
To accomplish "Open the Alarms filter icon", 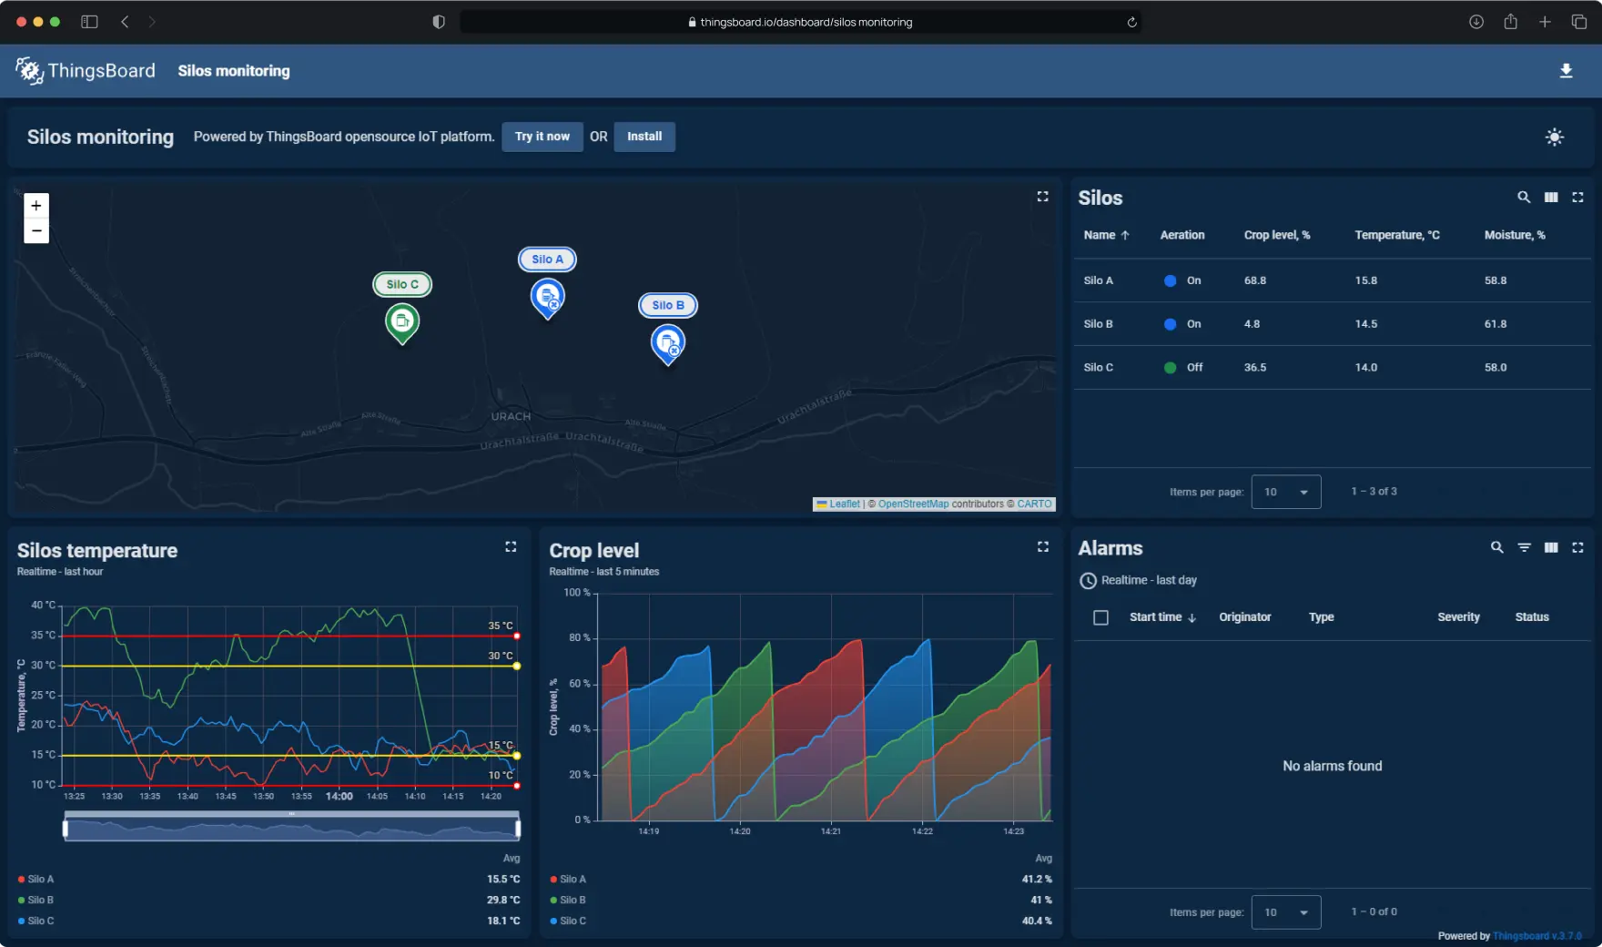I will click(x=1524, y=547).
